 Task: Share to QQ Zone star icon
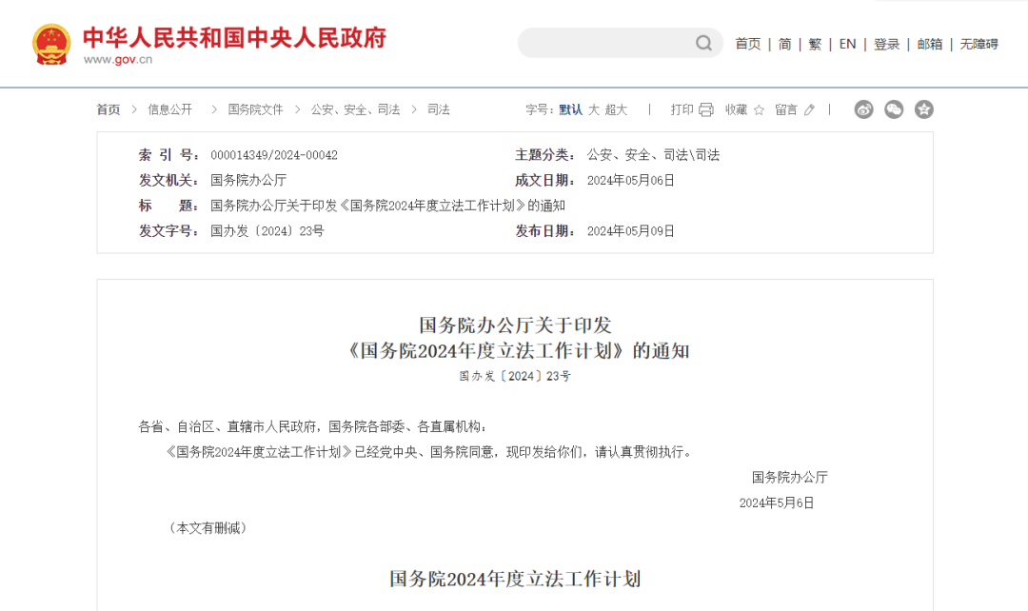click(x=924, y=109)
